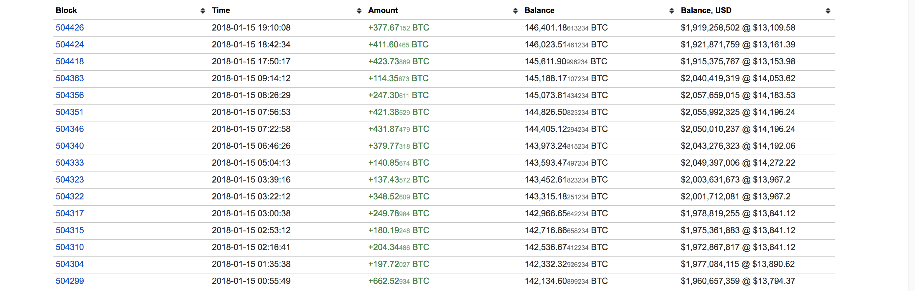Viewport: 915px width, 291px height.
Task: Open block 504346 link
Action: coord(70,129)
